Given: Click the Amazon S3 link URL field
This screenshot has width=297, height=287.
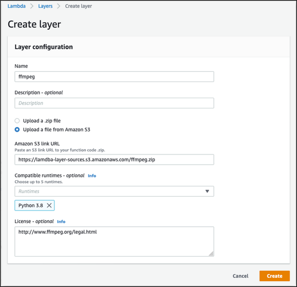Looking at the screenshot, I should [114, 160].
